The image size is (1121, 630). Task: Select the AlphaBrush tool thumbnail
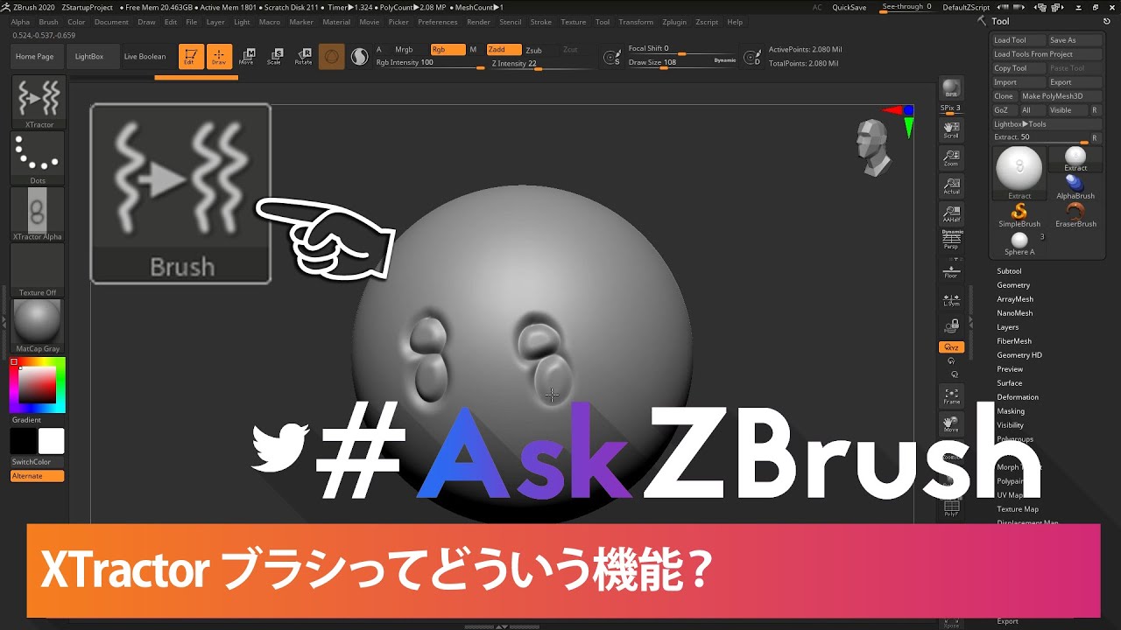point(1075,185)
